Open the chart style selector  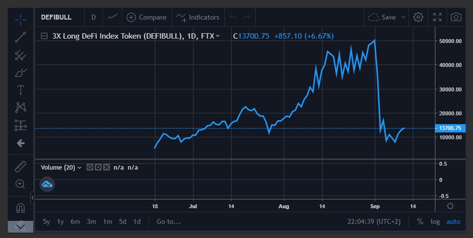[x=112, y=17]
